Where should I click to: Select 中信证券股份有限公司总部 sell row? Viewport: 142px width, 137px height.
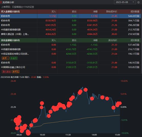coord(70,54)
